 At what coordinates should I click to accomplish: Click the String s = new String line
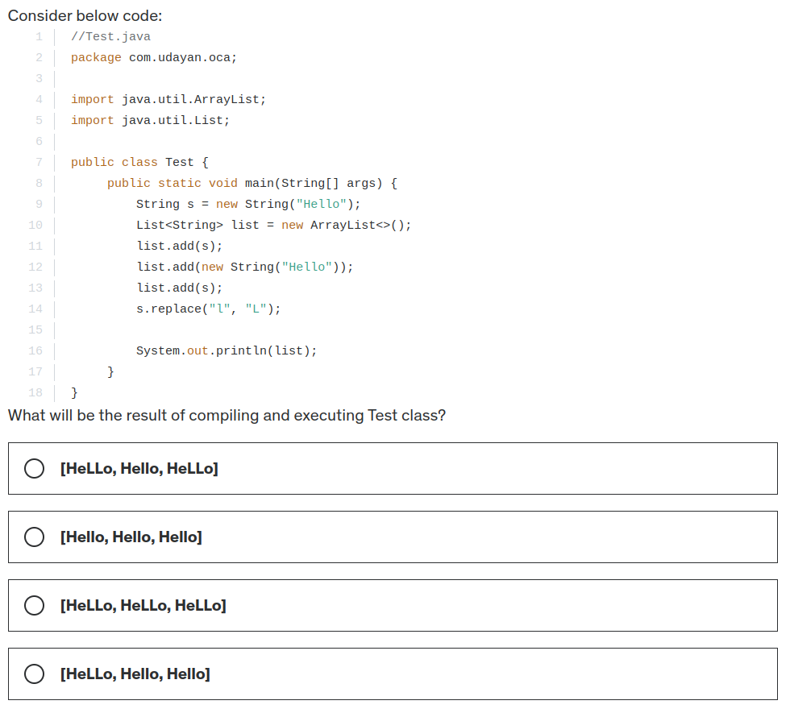(248, 204)
